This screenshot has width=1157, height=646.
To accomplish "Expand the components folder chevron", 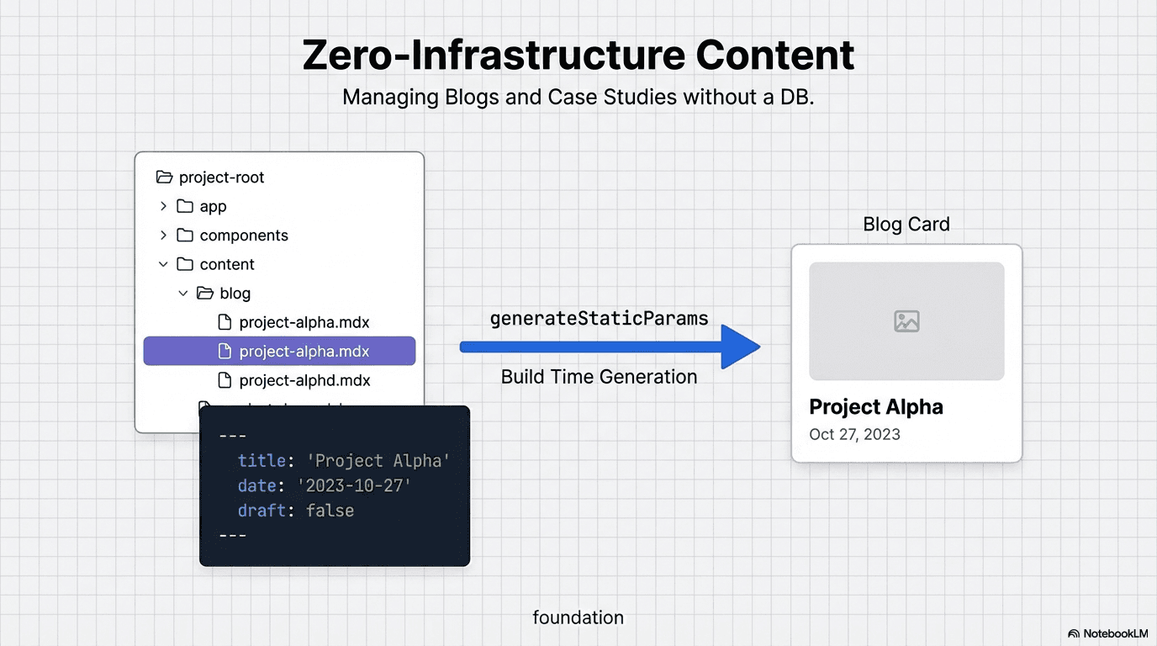I will pyautogui.click(x=163, y=235).
